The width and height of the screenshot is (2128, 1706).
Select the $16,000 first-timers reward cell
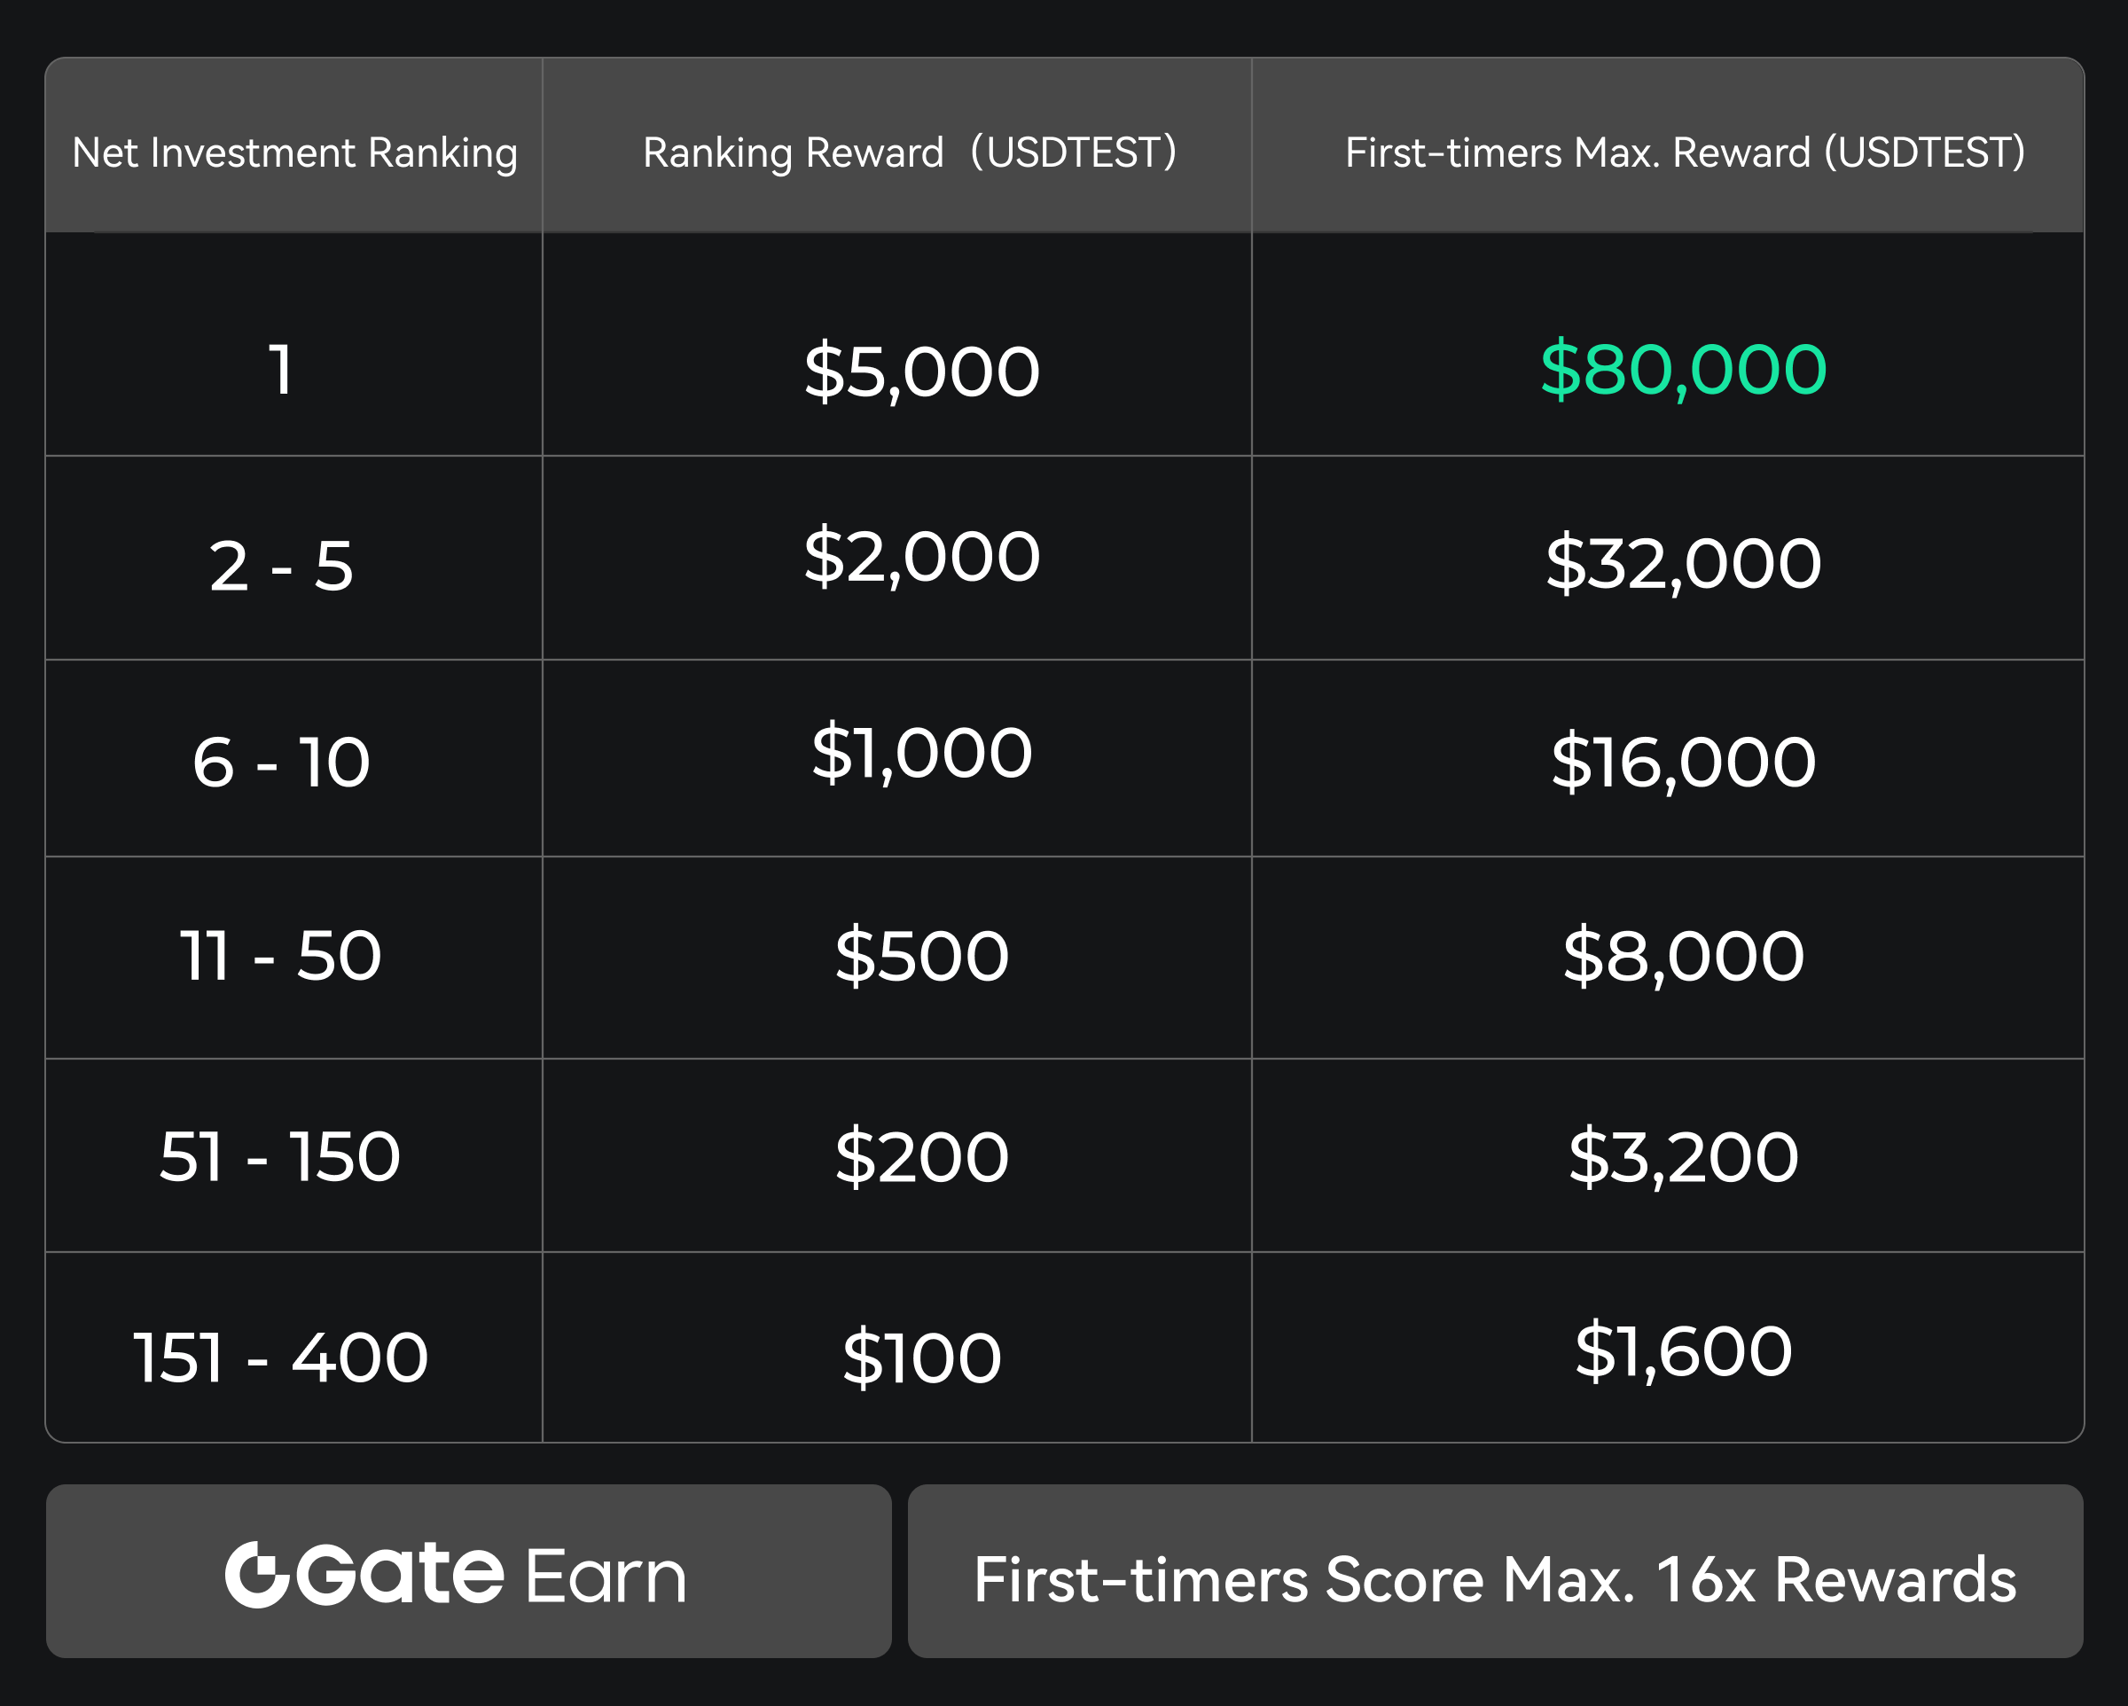pyautogui.click(x=1683, y=761)
